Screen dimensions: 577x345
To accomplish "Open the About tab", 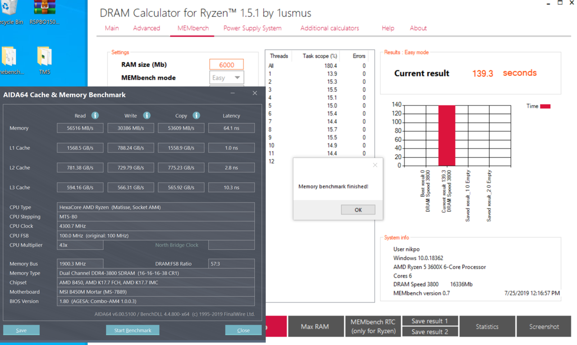I will (x=418, y=28).
